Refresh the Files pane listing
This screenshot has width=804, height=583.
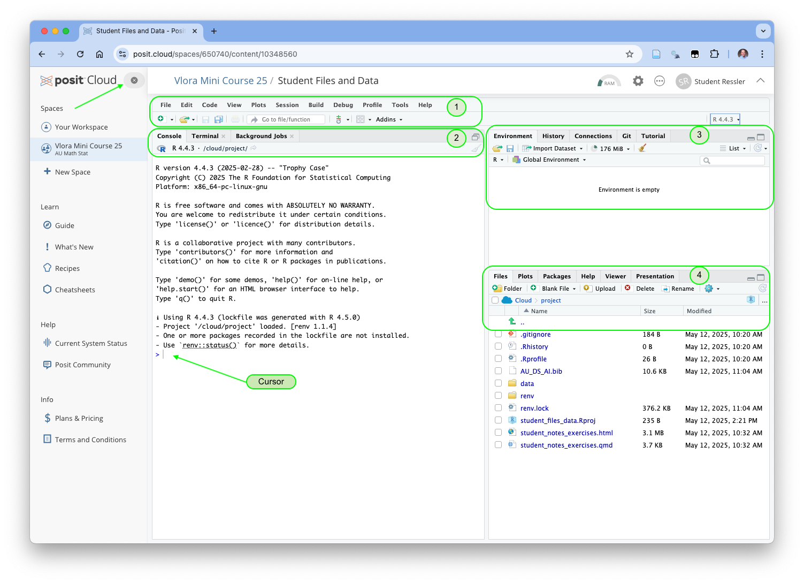click(x=762, y=288)
